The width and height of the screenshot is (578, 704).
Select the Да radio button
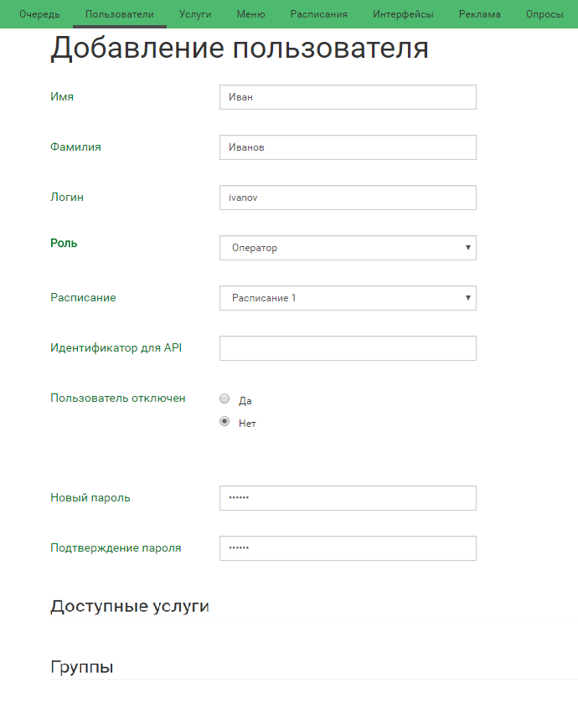tap(224, 399)
